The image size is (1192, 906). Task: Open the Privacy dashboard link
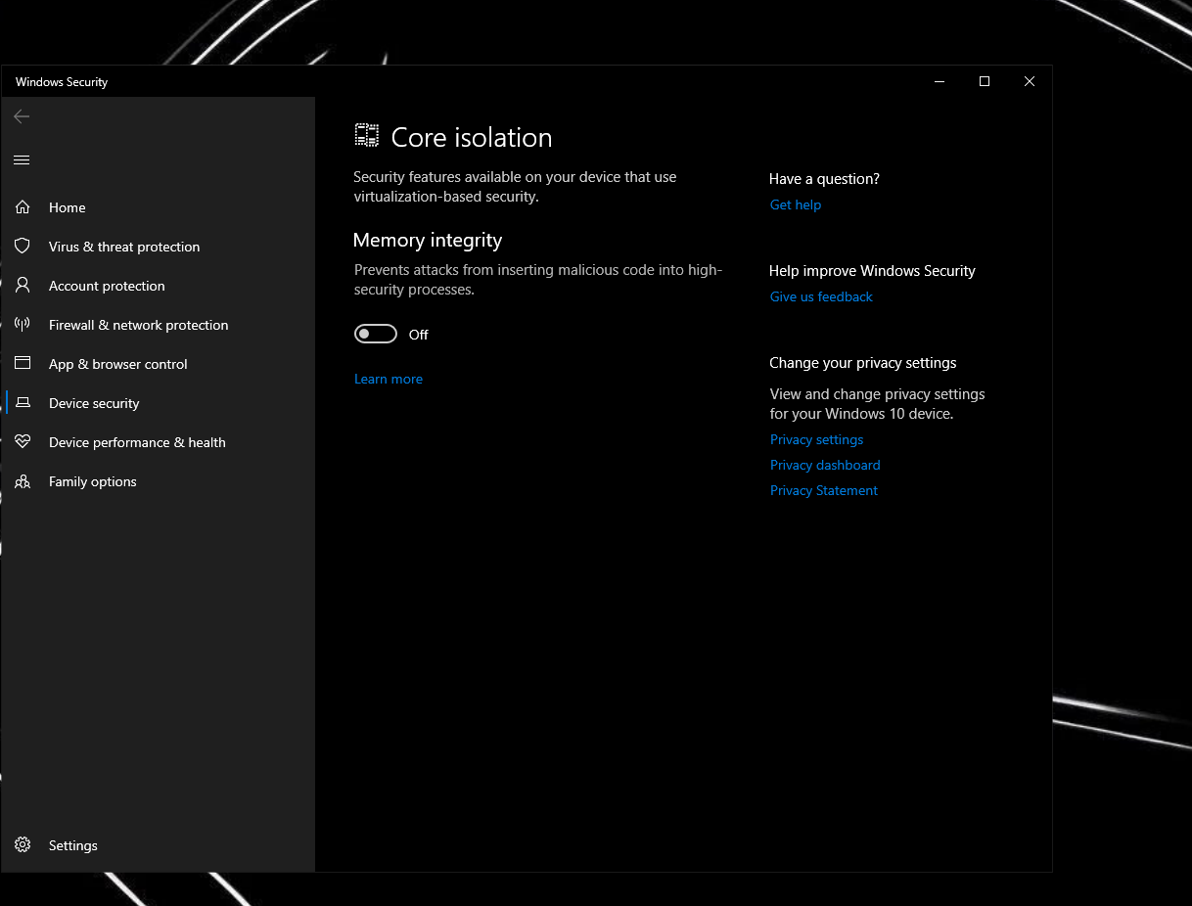[x=825, y=465]
